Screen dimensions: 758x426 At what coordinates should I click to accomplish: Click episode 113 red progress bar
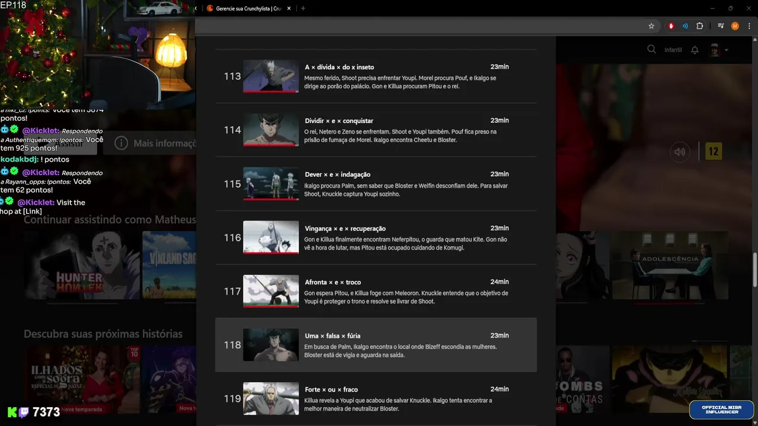271,92
